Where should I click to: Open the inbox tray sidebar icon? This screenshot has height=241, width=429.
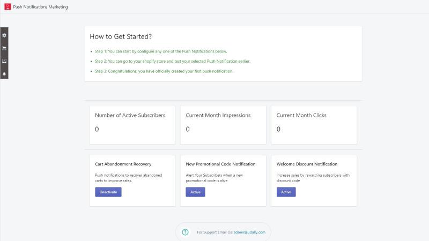[x=4, y=61]
